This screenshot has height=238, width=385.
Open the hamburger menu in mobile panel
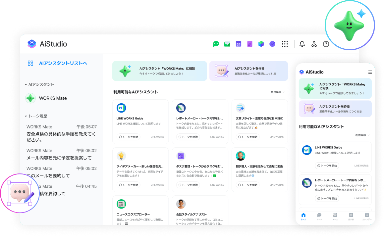pyautogui.click(x=370, y=72)
